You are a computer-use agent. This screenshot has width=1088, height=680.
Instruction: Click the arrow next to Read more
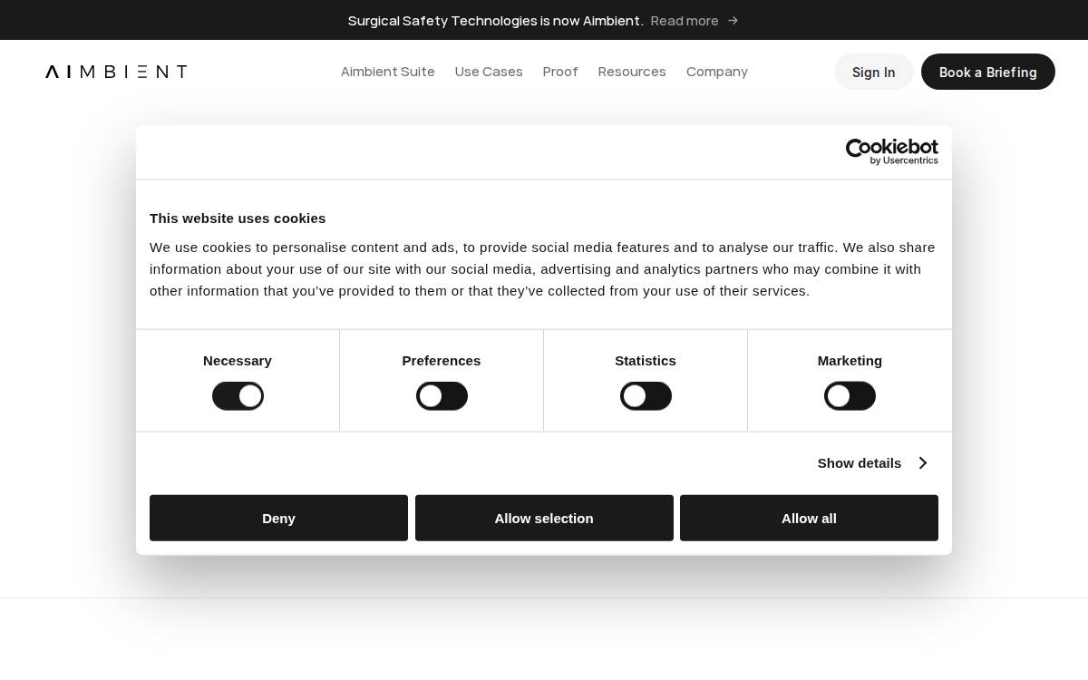[x=733, y=21]
